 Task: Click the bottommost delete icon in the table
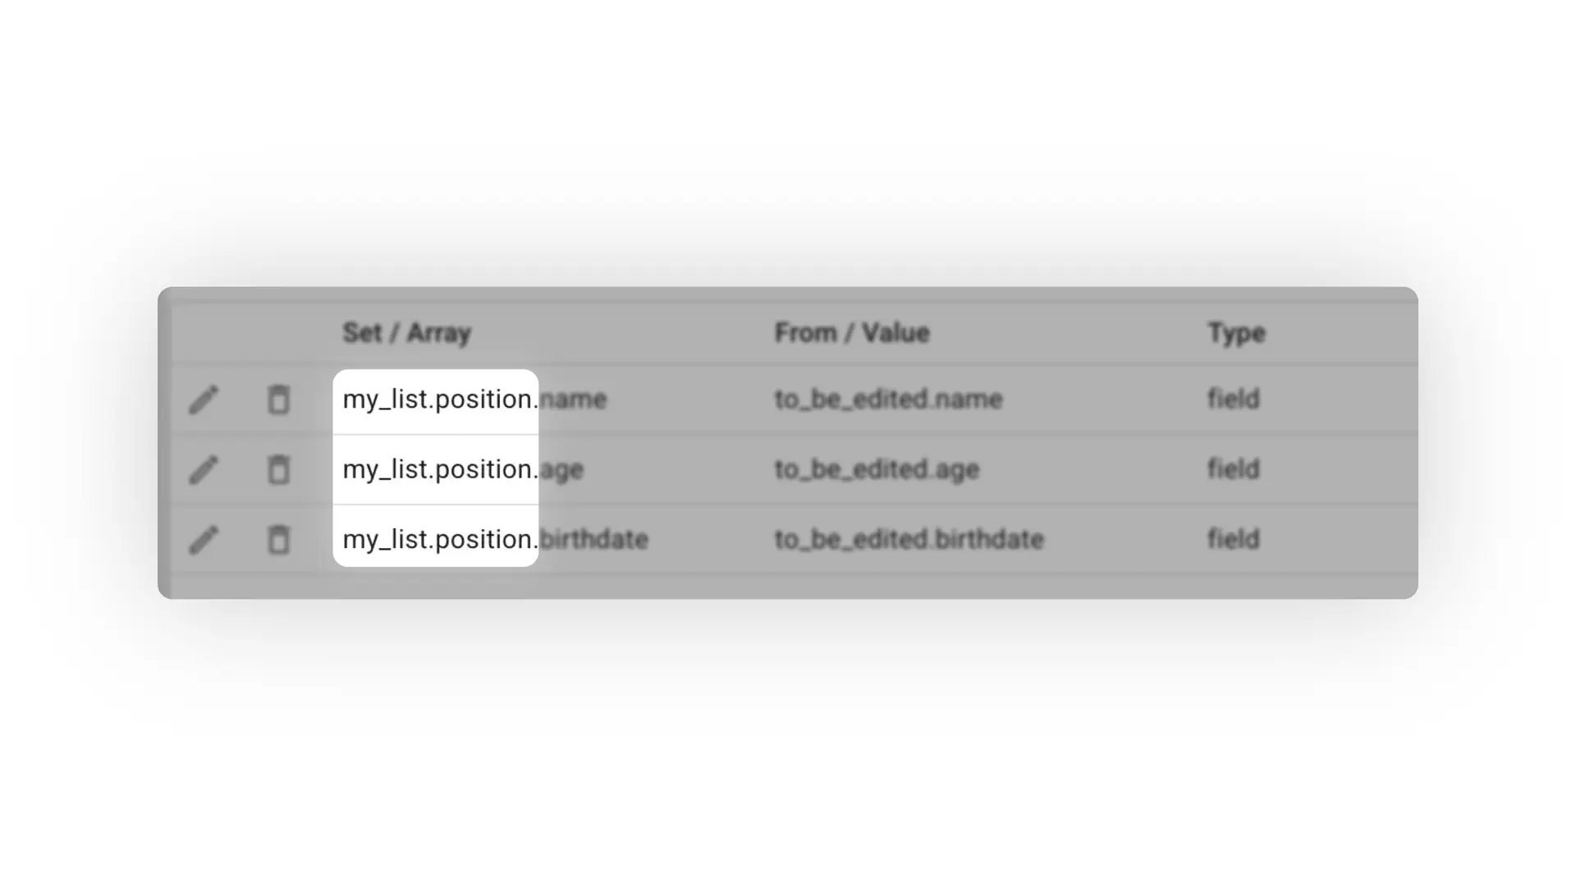click(x=278, y=540)
